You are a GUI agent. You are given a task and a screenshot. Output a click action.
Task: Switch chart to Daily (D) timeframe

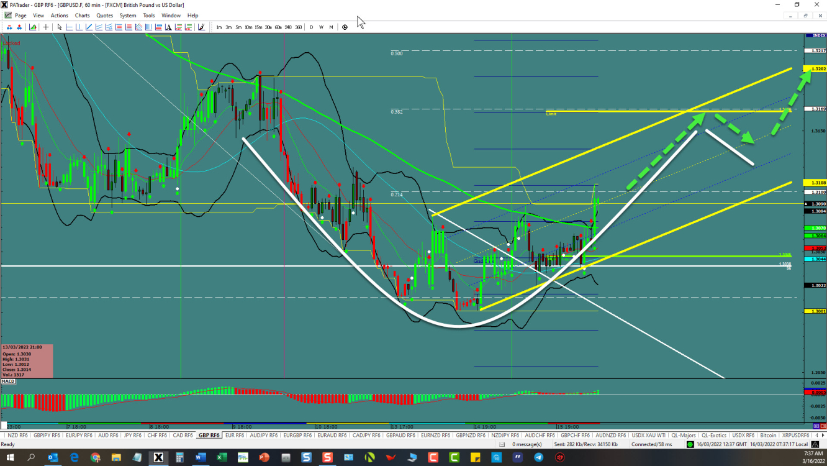[x=312, y=27]
